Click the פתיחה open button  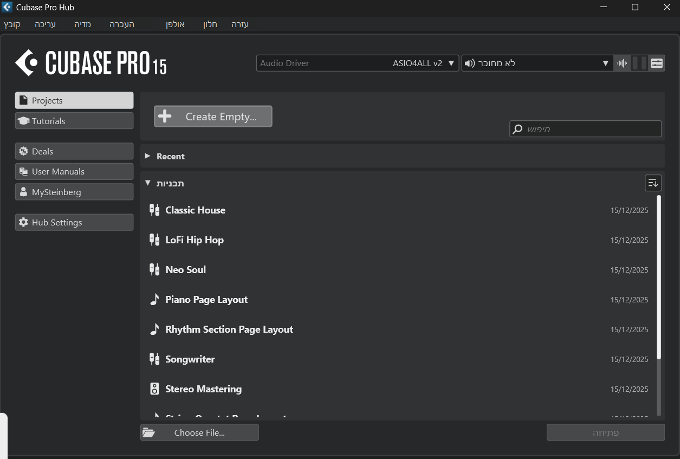coord(605,432)
